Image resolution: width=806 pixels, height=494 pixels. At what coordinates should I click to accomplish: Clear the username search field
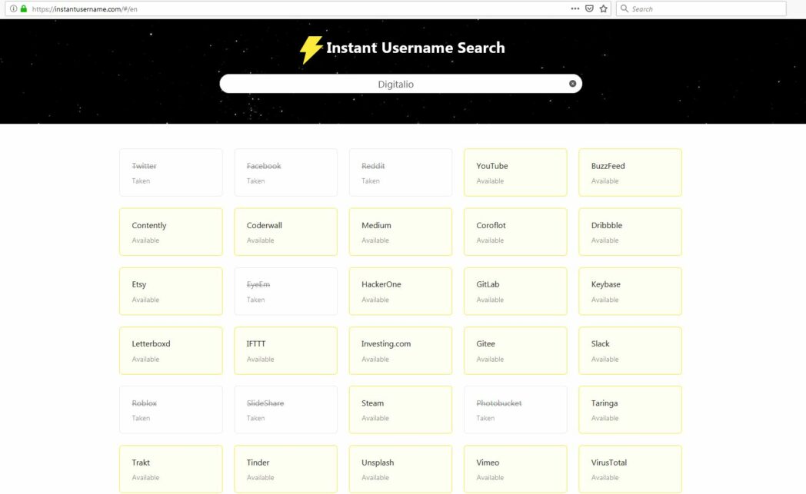click(x=572, y=84)
